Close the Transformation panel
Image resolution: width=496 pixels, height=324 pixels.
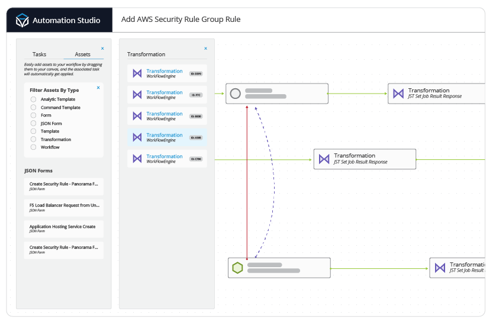pos(205,49)
